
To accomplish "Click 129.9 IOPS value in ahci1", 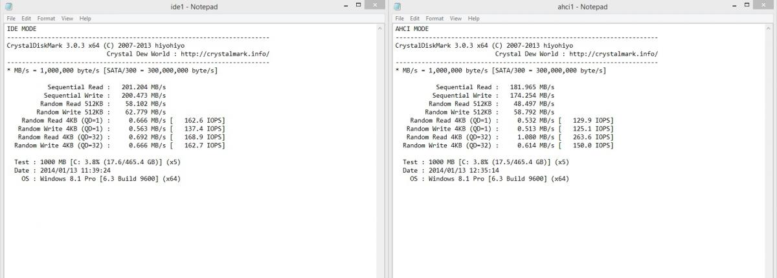I will [592, 120].
